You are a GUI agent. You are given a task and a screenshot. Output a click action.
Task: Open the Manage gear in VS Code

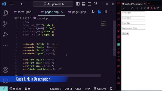(5, 81)
